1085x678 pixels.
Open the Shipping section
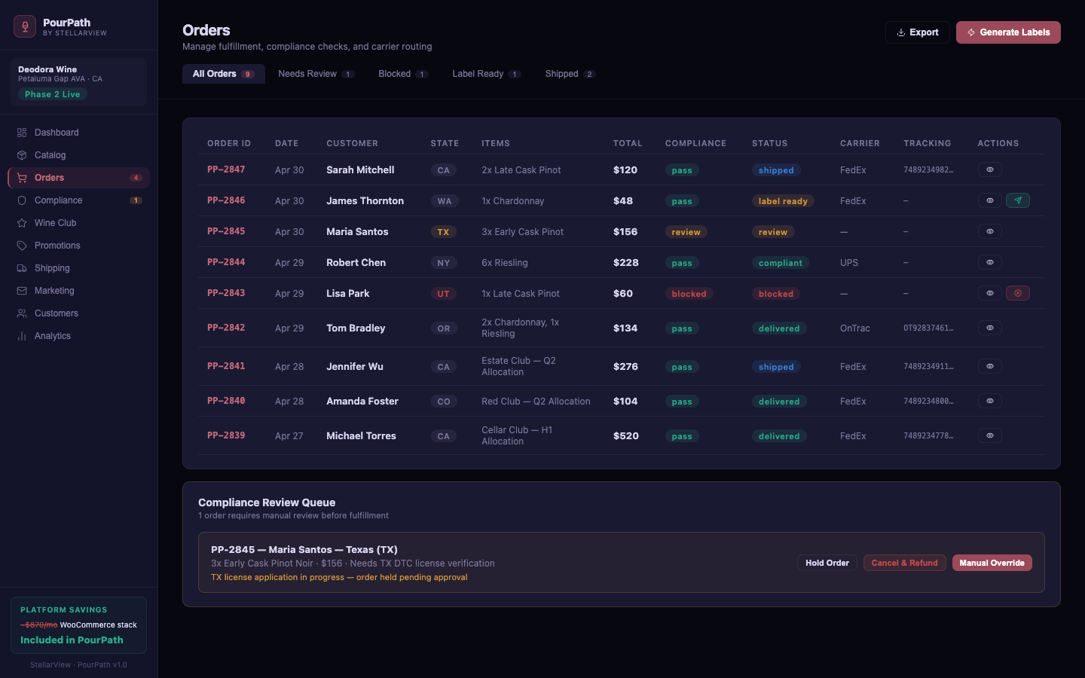coord(52,268)
